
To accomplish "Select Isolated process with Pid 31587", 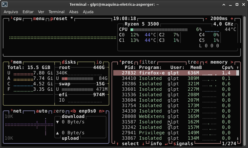I will [x=175, y=122].
